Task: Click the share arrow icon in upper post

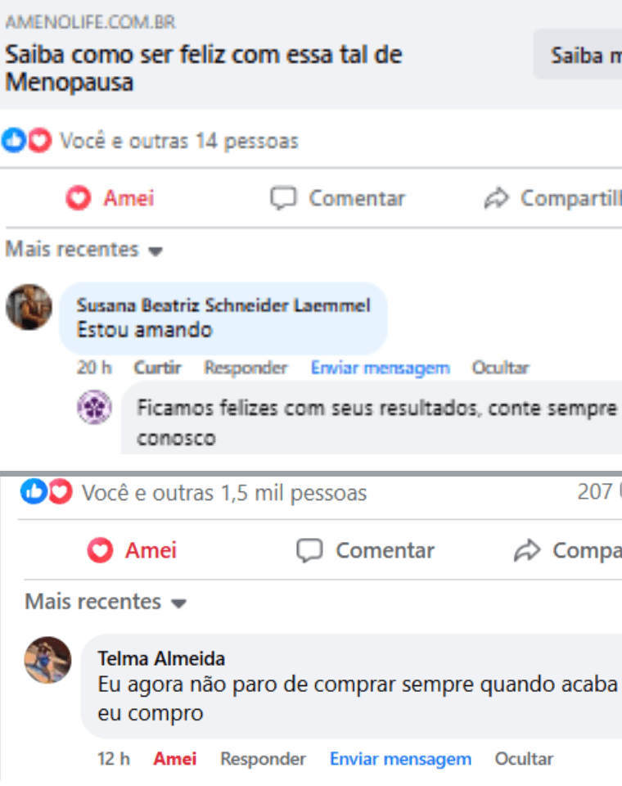Action: (496, 198)
